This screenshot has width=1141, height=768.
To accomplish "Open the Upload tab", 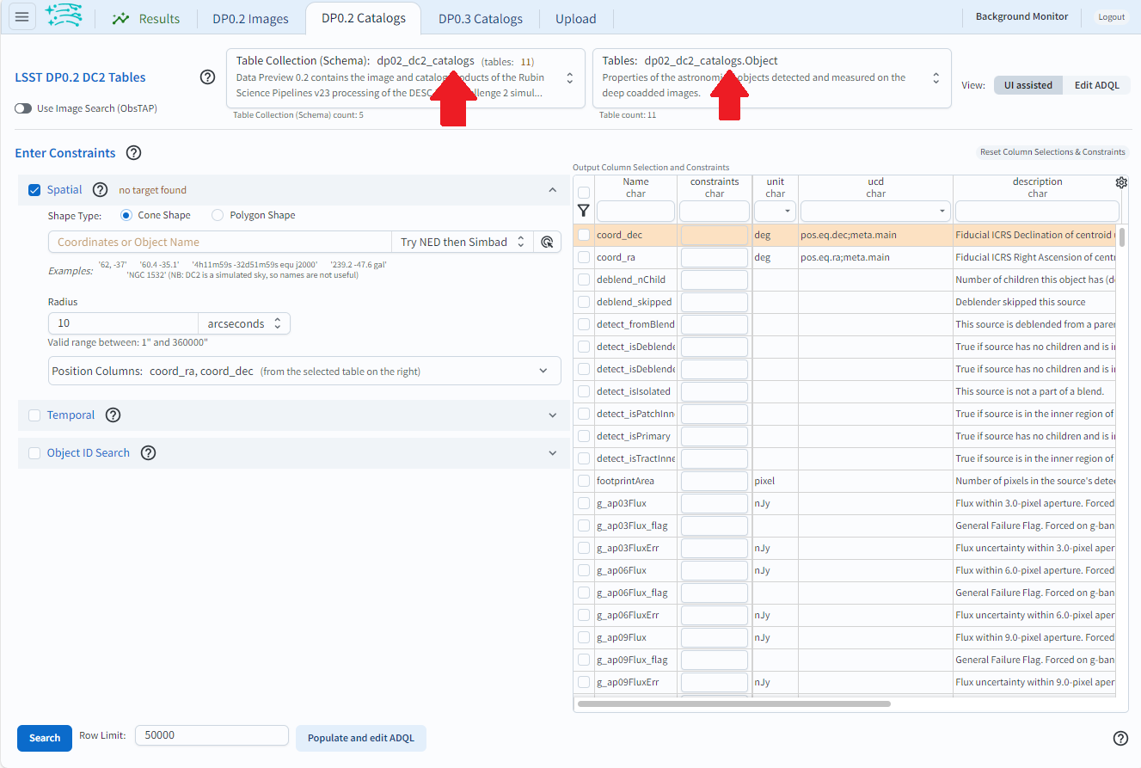I will tap(575, 17).
